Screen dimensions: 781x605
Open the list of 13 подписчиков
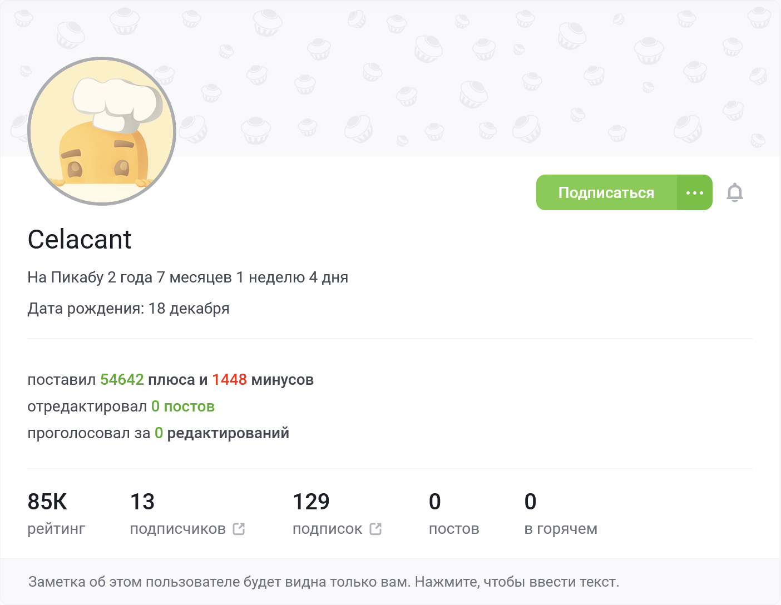[x=177, y=528]
